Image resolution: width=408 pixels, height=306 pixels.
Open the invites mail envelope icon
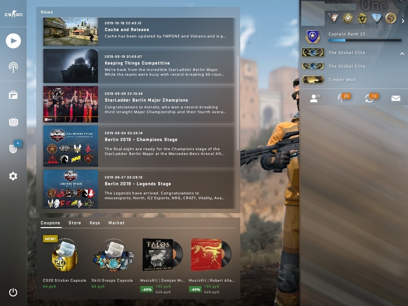[x=396, y=98]
